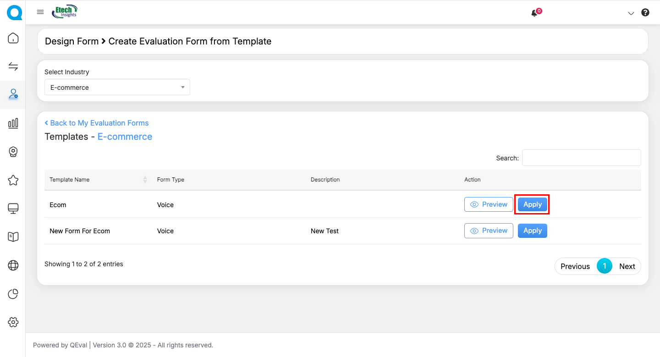Viewport: 660px width, 357px height.
Task: Click the two-arrows transfer sidebar icon
Action: 13,66
